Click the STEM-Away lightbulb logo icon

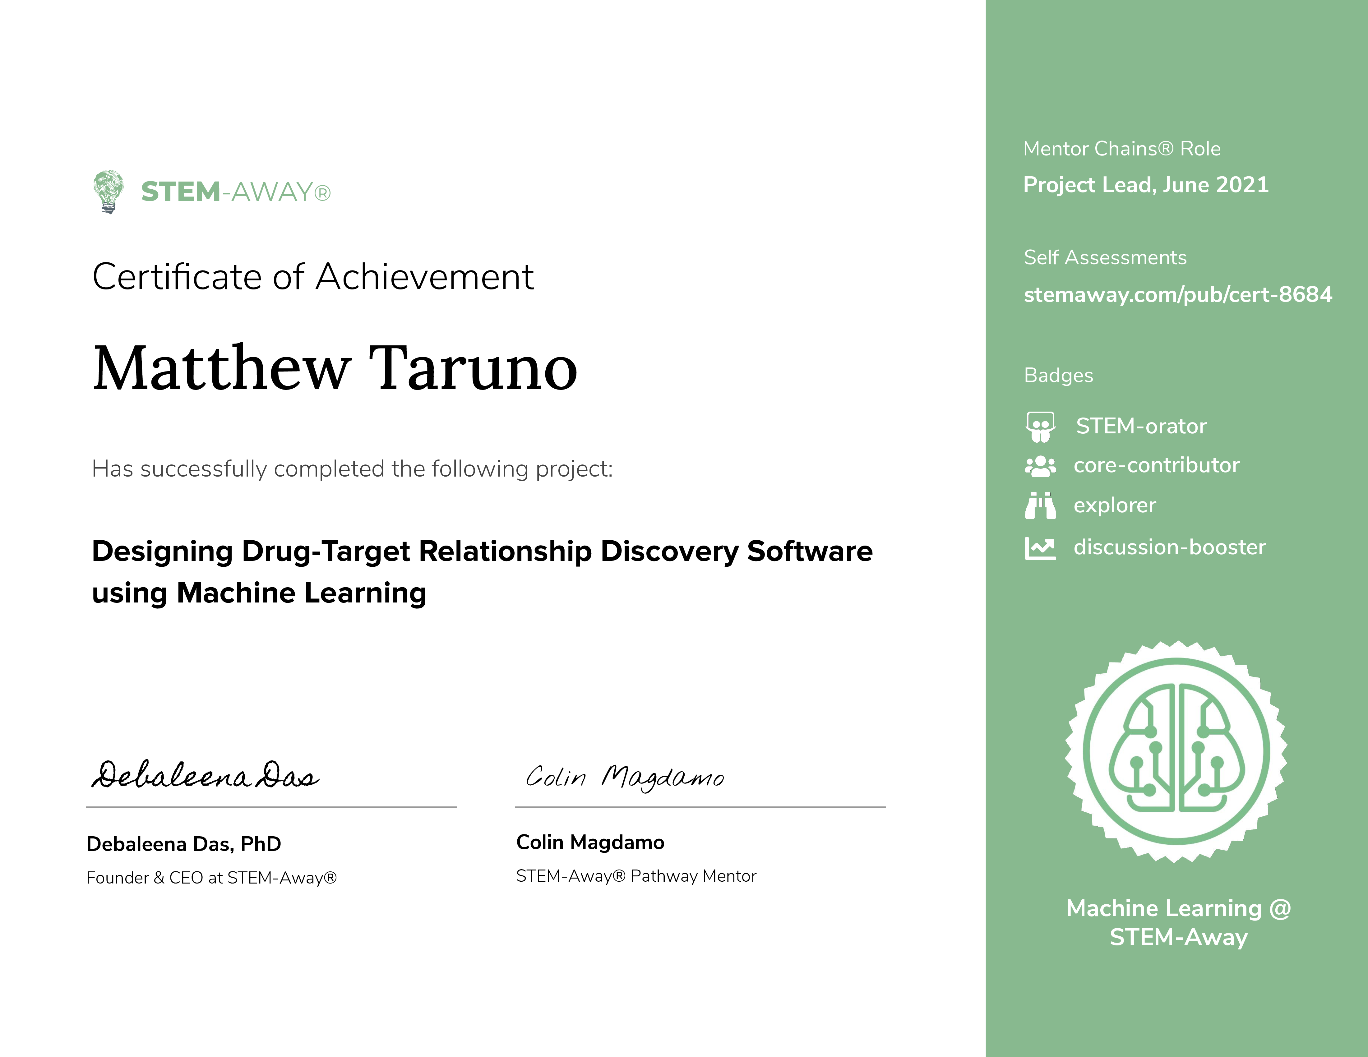pyautogui.click(x=109, y=192)
